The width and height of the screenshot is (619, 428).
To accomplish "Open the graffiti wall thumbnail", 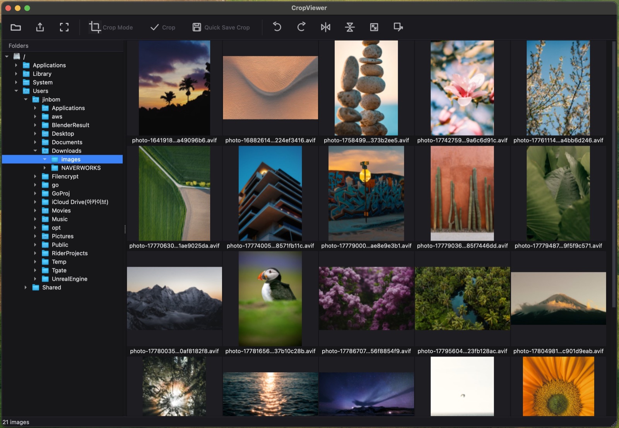I will tap(366, 193).
